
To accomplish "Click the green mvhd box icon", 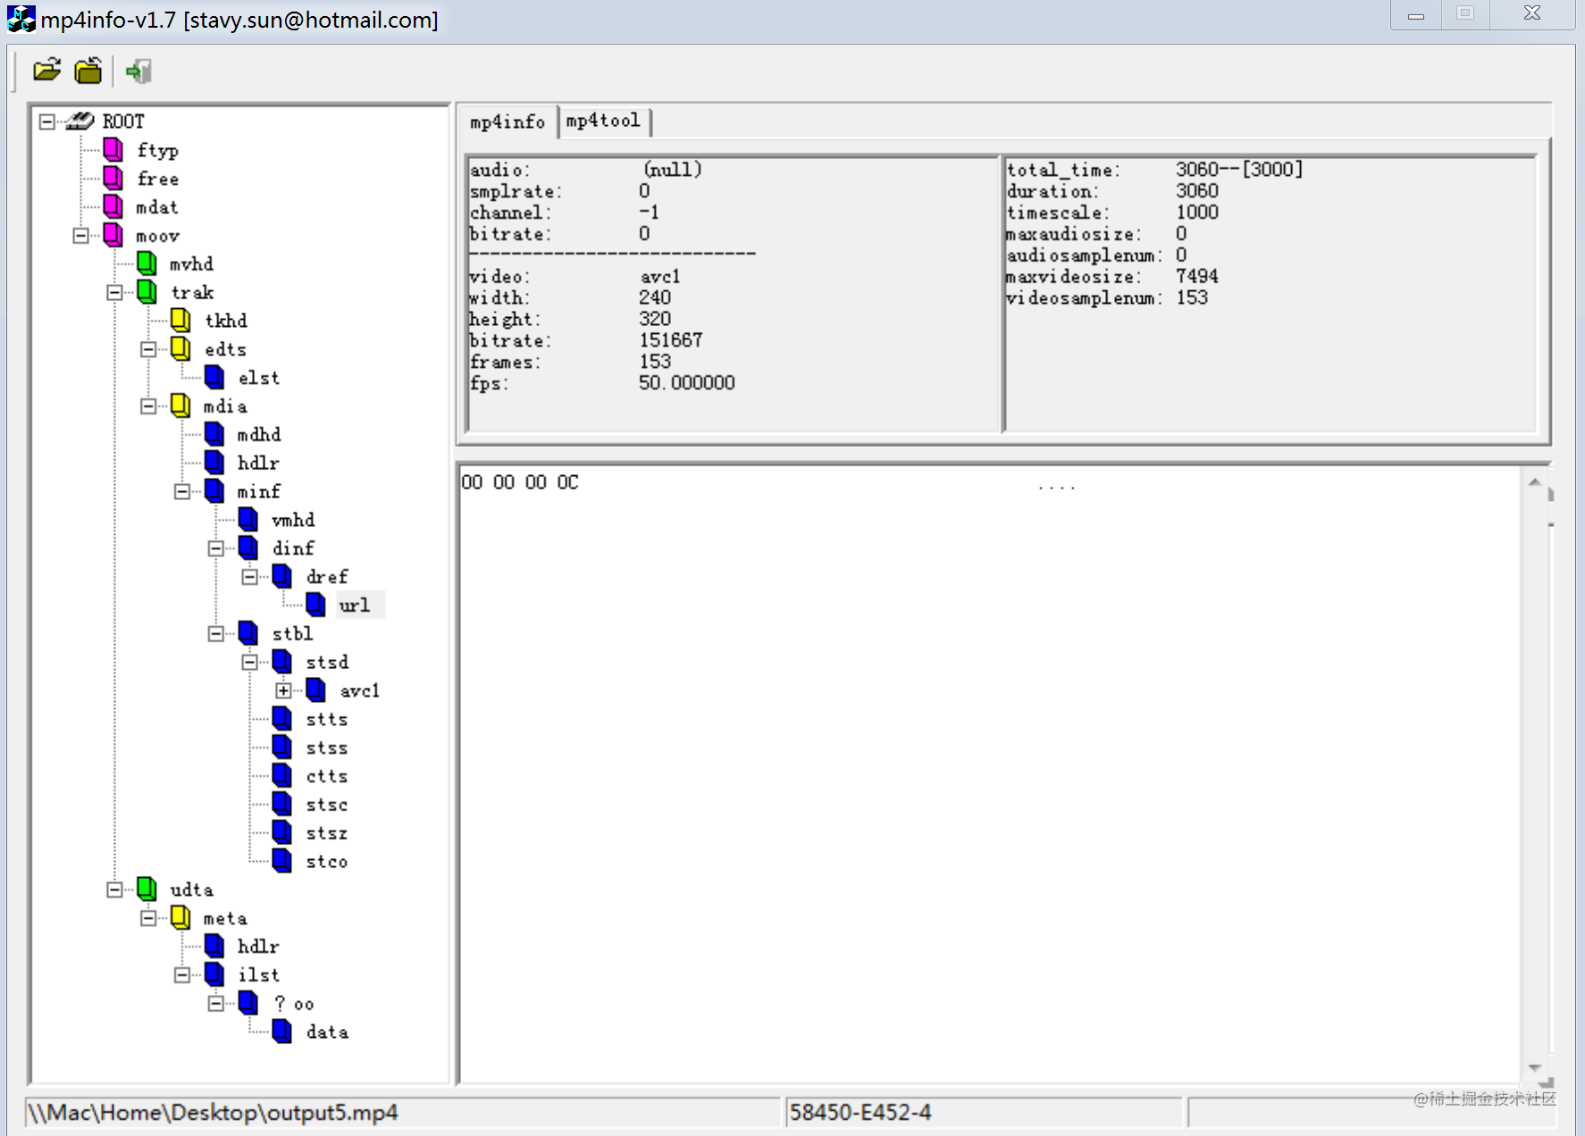I will (x=147, y=263).
